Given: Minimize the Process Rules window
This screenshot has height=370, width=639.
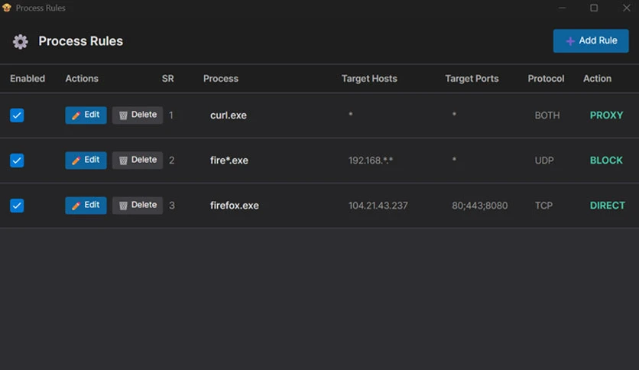Looking at the screenshot, I should pyautogui.click(x=562, y=8).
